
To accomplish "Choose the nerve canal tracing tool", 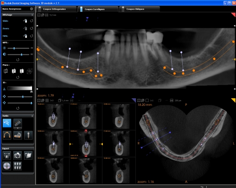I will tap(17, 135).
